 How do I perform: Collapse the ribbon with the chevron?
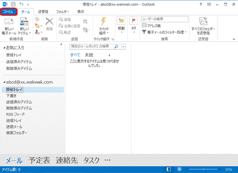(x=234, y=39)
